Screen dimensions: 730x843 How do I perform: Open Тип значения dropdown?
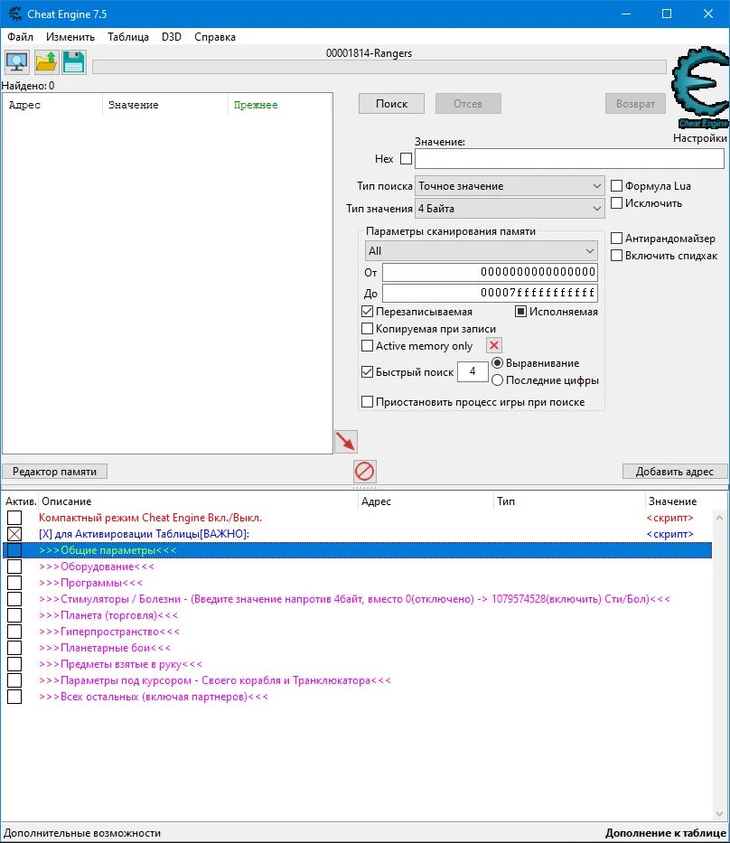click(x=510, y=209)
